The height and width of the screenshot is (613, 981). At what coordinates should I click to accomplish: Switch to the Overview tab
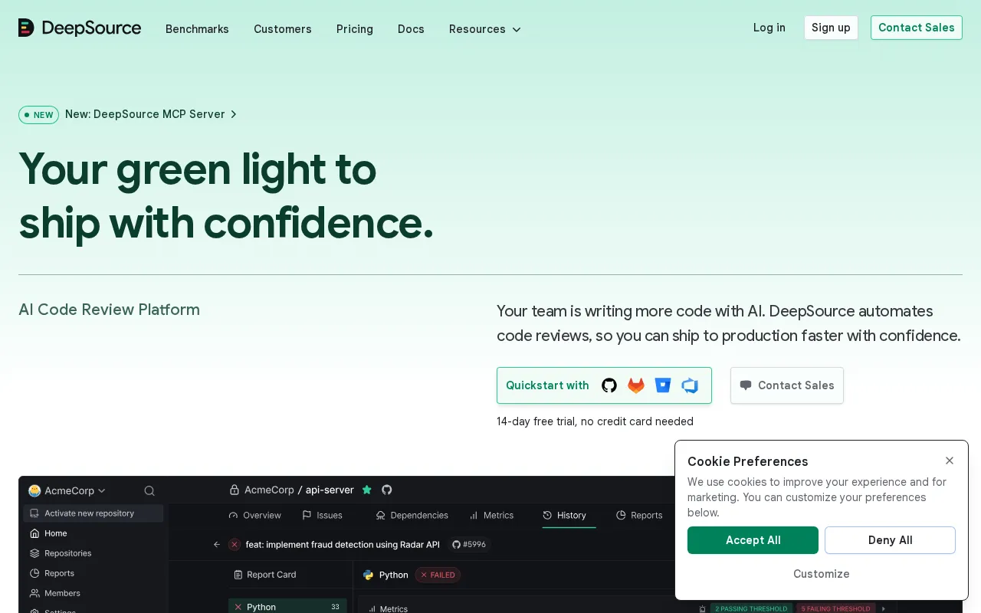tap(255, 516)
